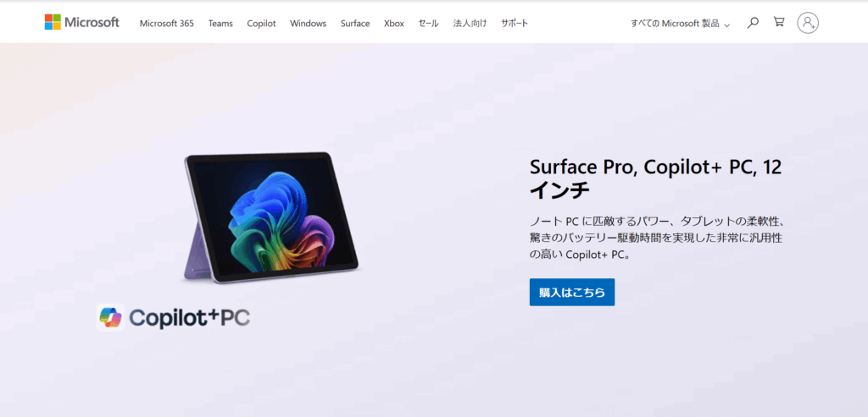868x417 pixels.
Task: Click the chevron next to 製品
Action: click(726, 25)
